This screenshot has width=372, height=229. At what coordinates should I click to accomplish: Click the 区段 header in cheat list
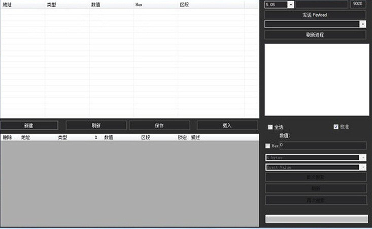tap(146, 137)
